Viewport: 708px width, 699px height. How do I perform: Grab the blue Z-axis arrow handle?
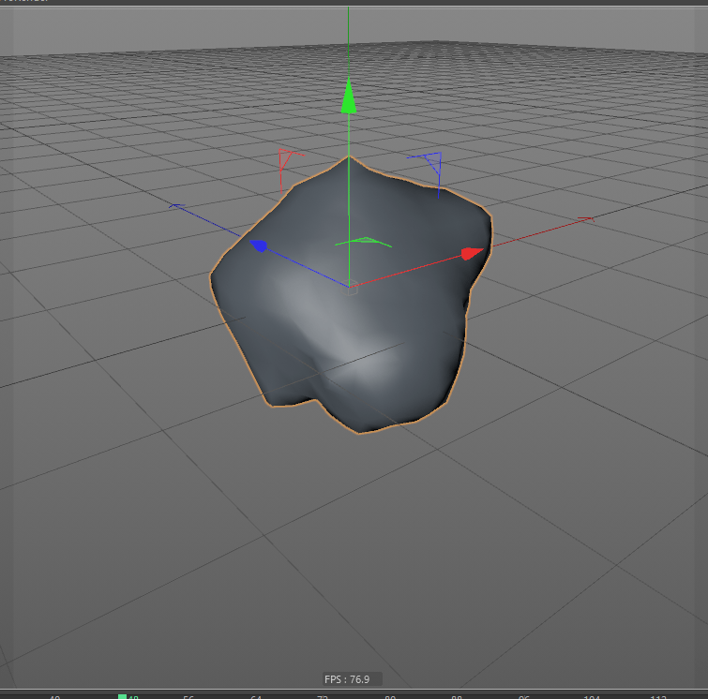[259, 245]
